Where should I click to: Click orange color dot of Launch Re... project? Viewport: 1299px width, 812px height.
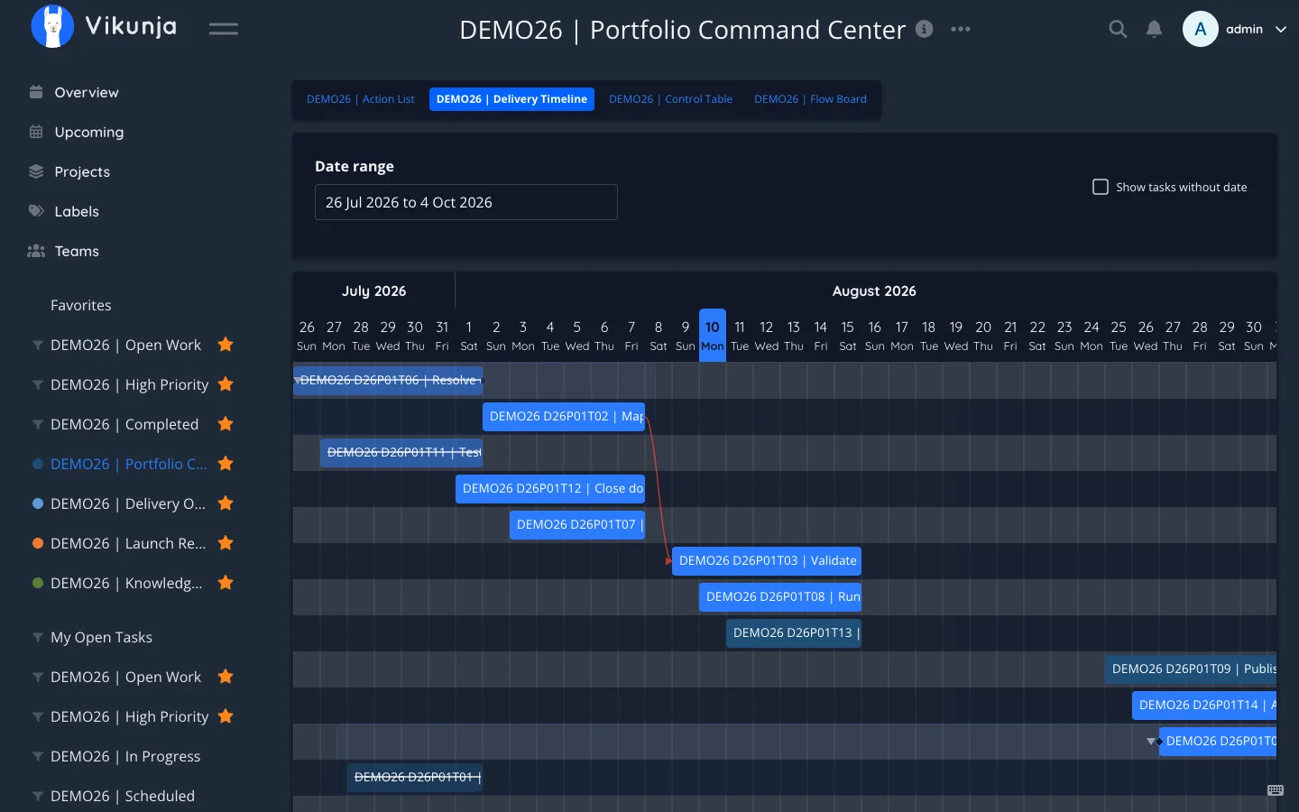pos(38,543)
